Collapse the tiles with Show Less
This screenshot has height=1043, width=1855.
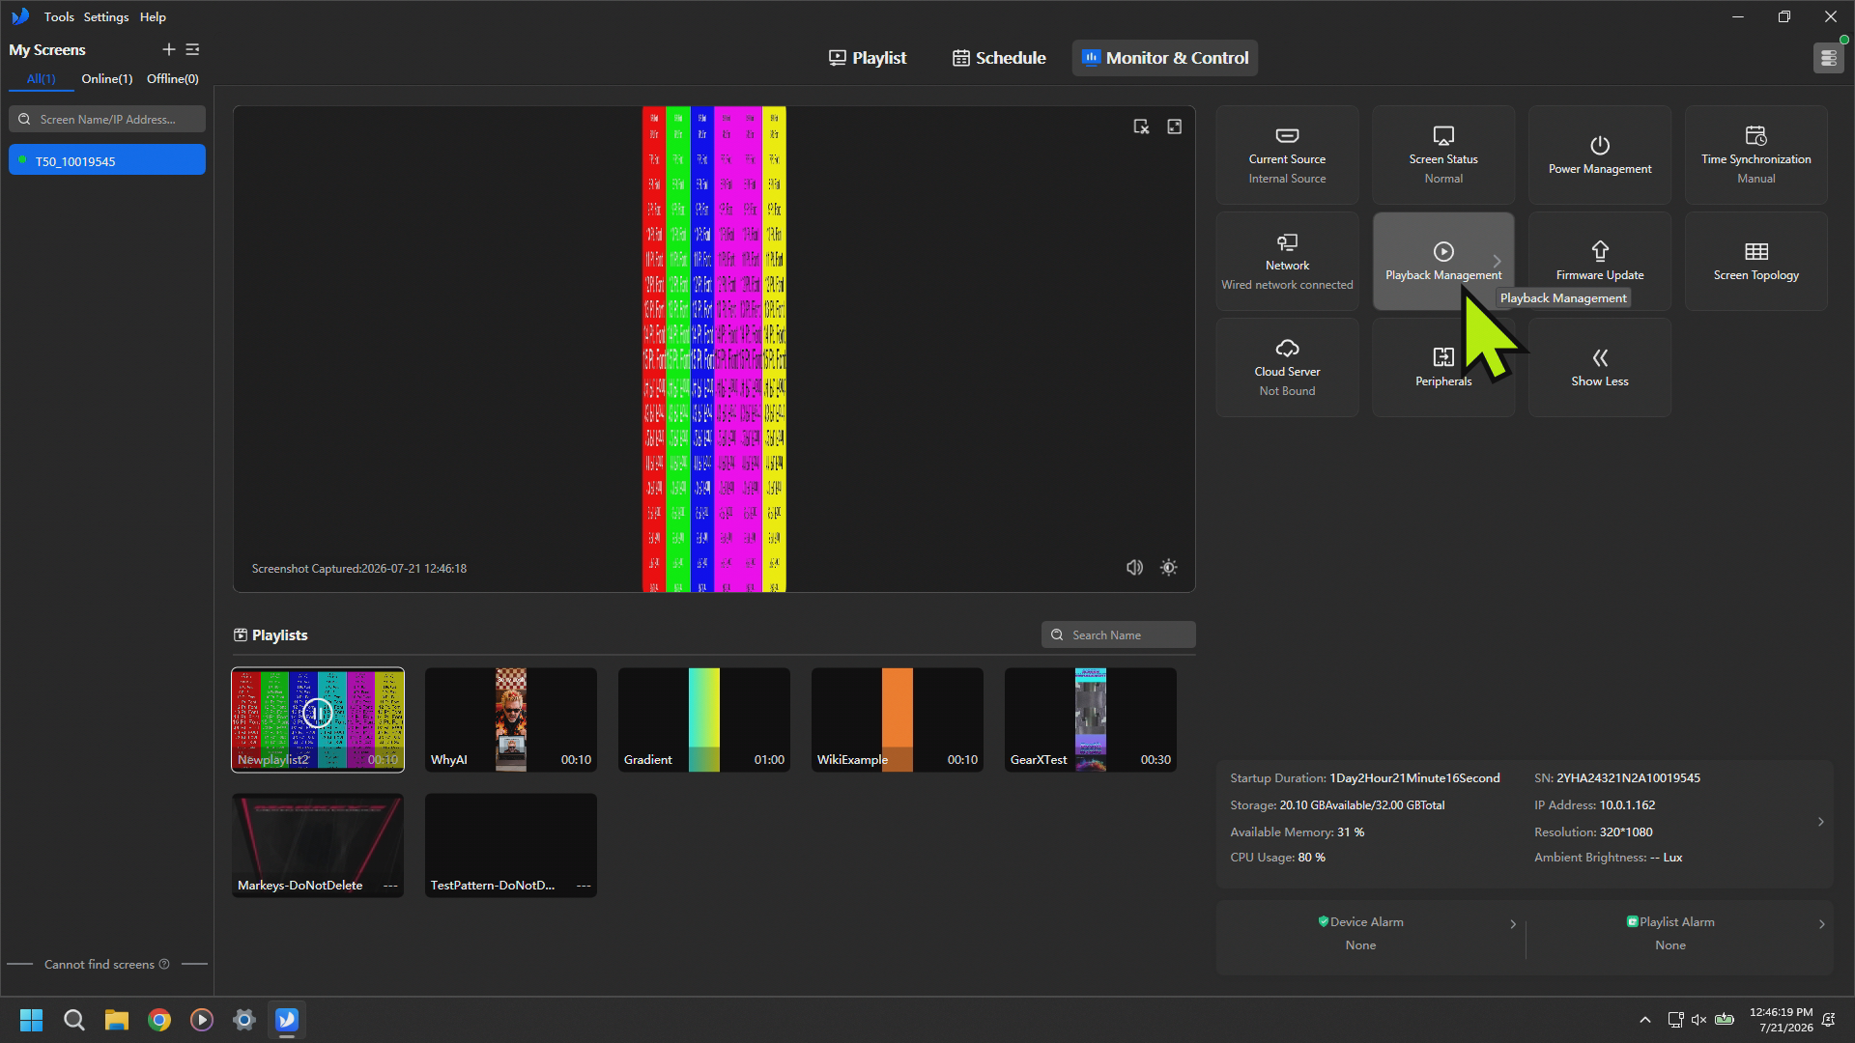[1600, 367]
